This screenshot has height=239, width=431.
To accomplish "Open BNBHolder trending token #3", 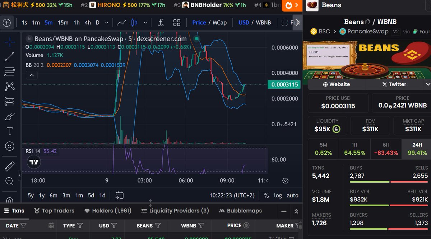I will point(210,5).
